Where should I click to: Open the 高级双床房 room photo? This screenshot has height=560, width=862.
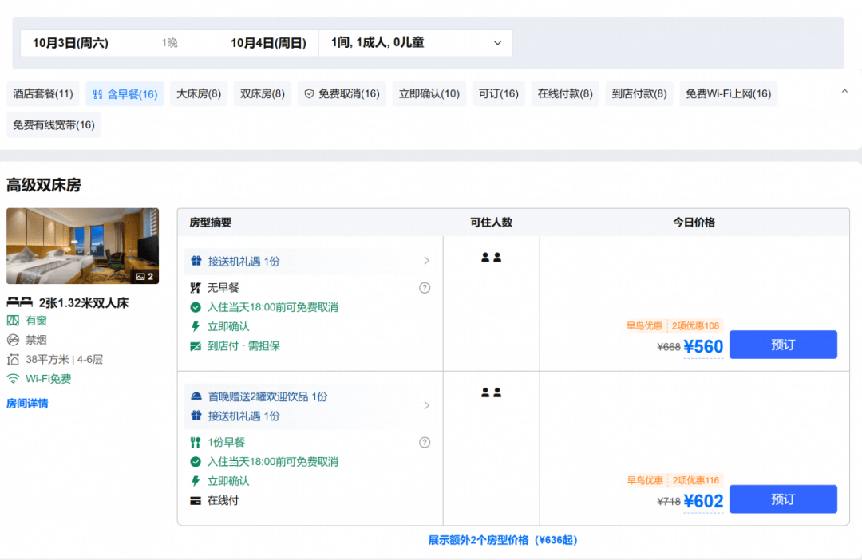pyautogui.click(x=82, y=246)
